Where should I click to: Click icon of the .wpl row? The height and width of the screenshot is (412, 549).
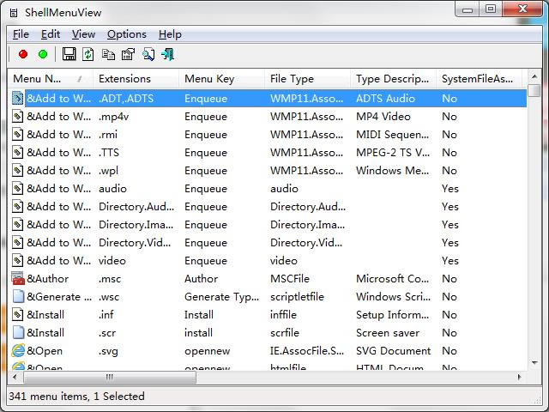click(x=17, y=170)
